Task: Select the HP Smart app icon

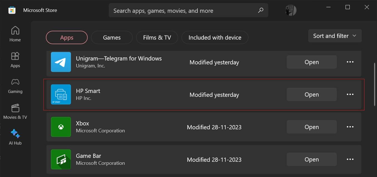Action: [x=61, y=94]
